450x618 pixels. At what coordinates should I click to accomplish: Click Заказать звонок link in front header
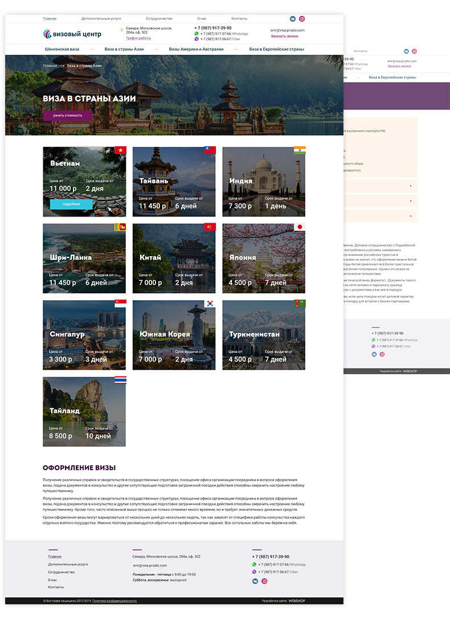(x=284, y=36)
